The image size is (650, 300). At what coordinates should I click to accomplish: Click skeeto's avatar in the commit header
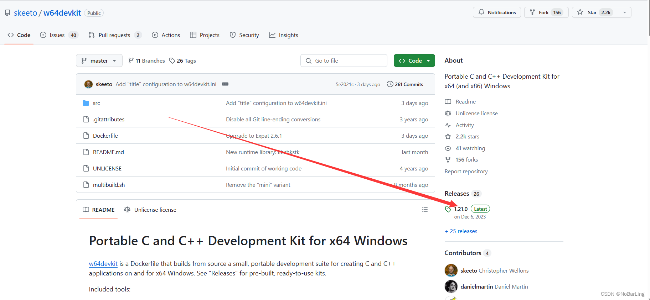tap(88, 84)
